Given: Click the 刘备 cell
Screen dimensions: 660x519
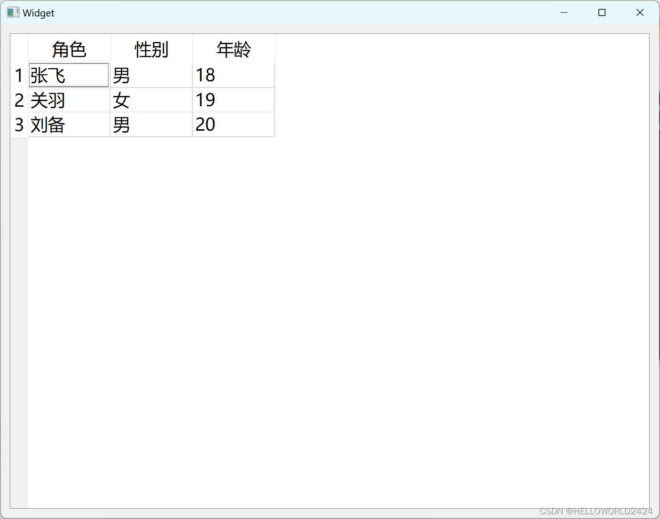Looking at the screenshot, I should (x=69, y=125).
